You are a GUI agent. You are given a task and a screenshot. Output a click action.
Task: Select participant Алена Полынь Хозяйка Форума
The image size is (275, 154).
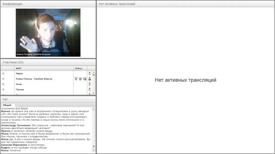coord(34,79)
